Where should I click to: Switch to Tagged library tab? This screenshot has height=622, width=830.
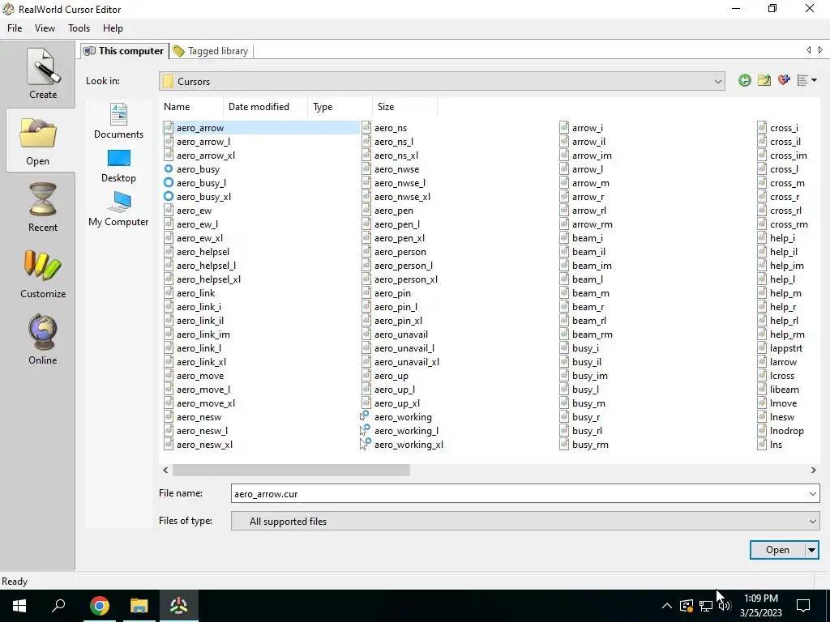point(212,51)
